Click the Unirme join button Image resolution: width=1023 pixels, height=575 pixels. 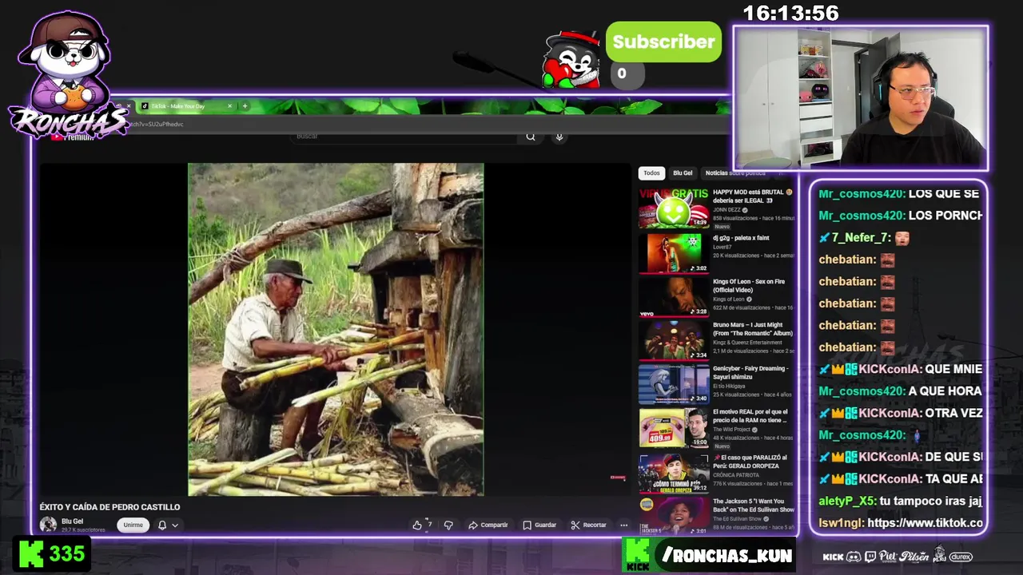(133, 525)
